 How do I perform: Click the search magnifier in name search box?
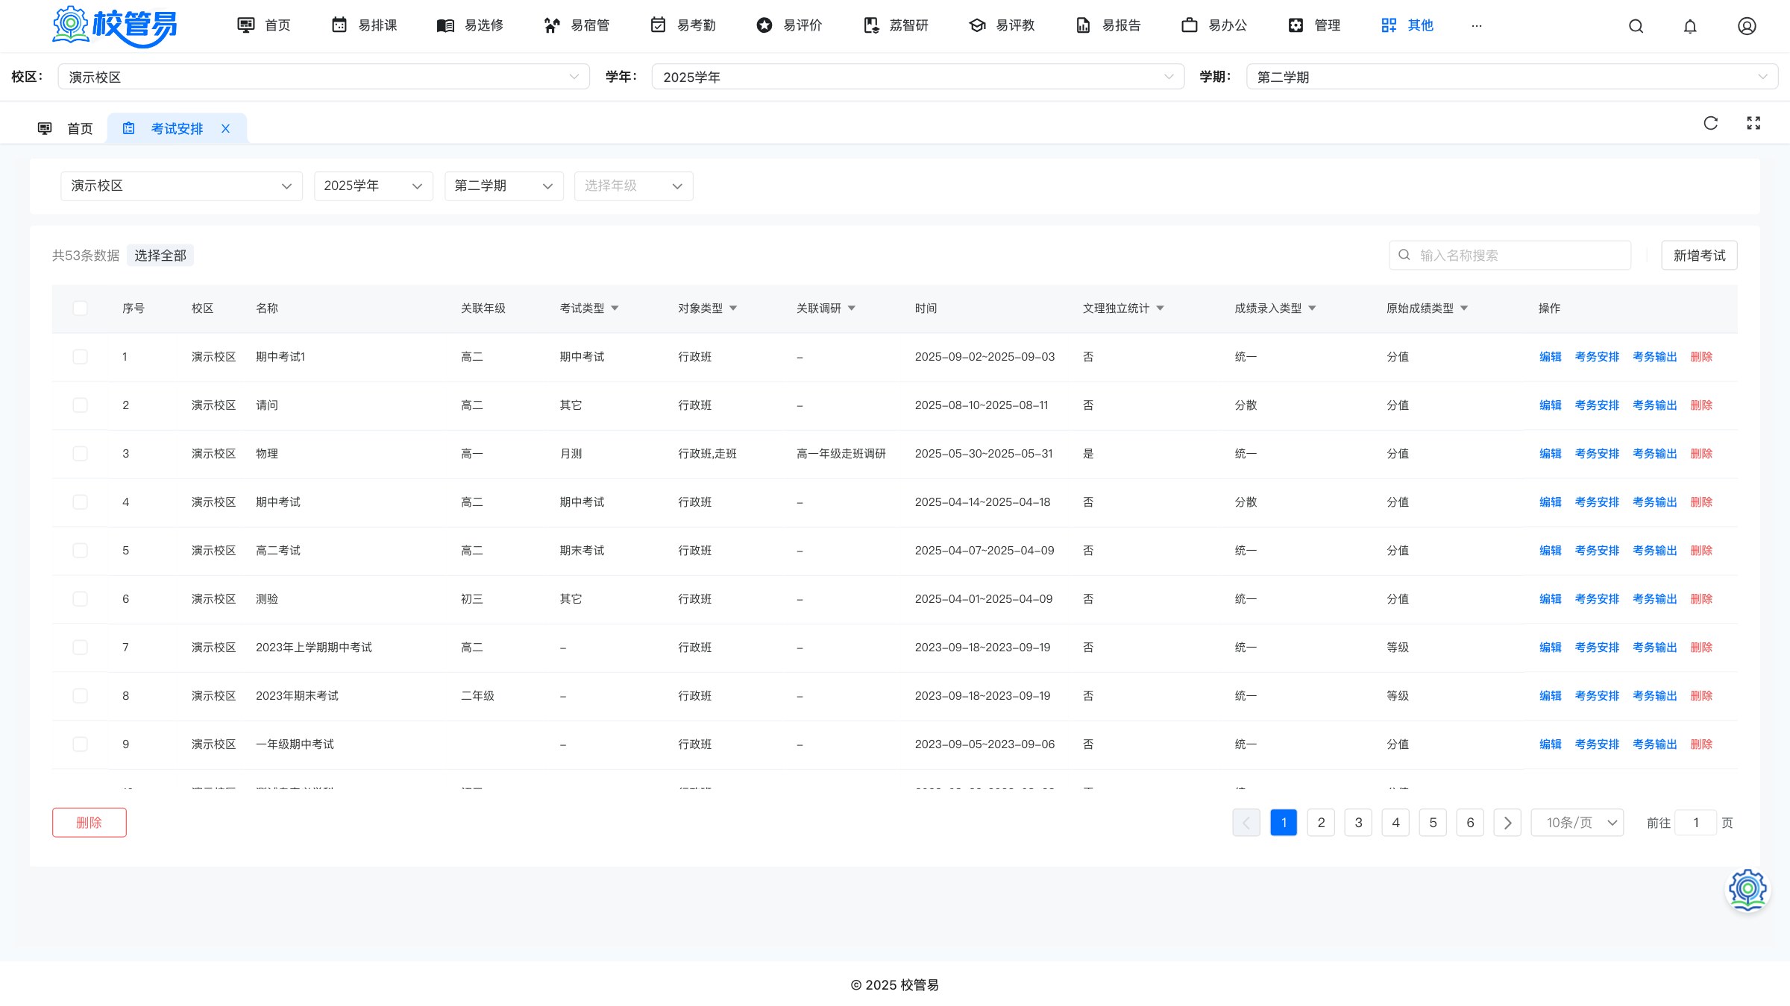[1404, 255]
